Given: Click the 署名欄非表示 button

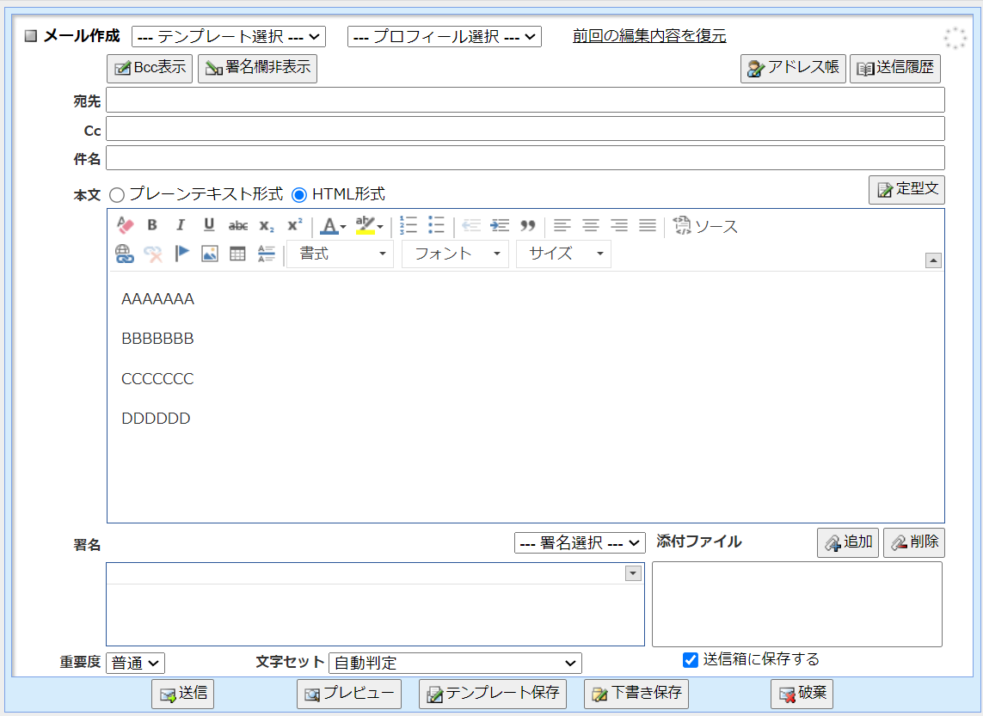Looking at the screenshot, I should click(258, 68).
